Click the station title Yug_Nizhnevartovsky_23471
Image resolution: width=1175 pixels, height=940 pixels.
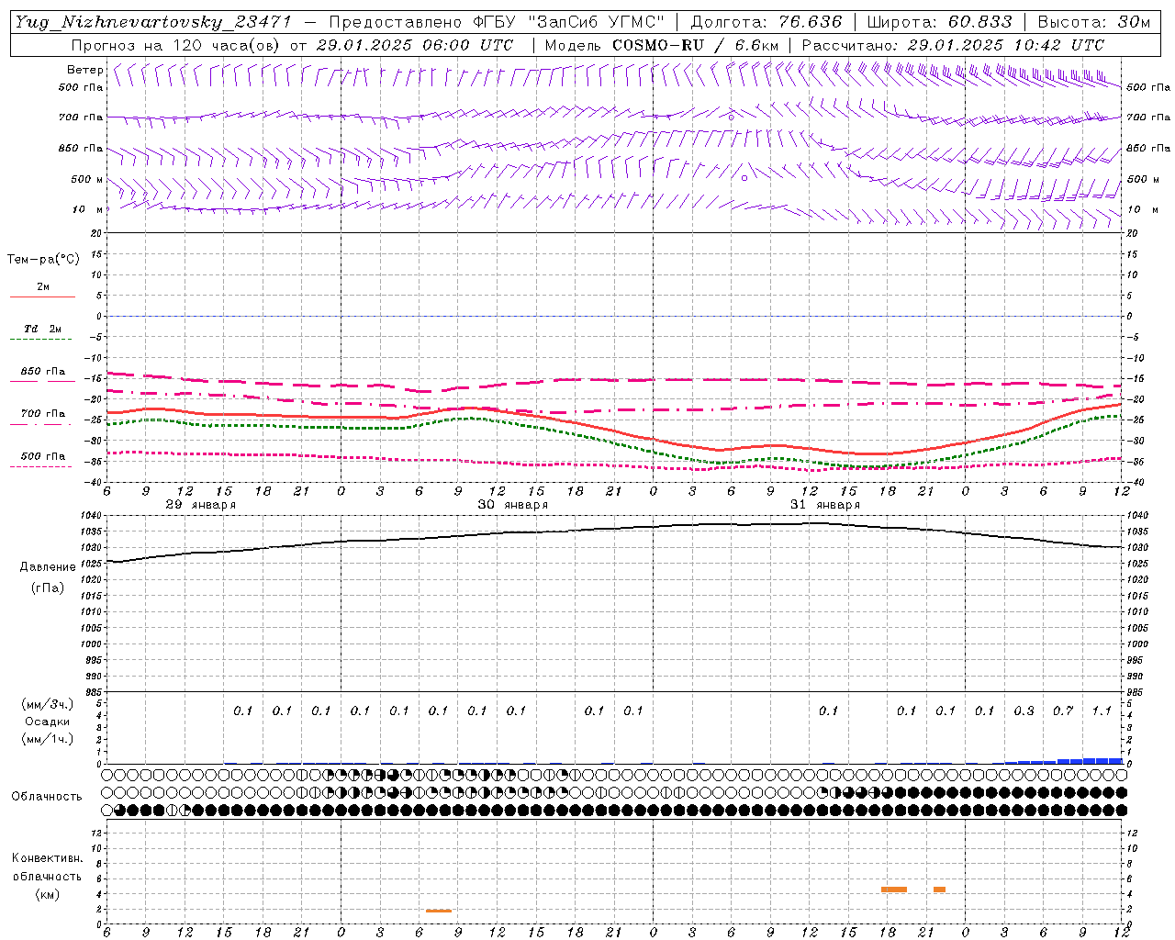click(153, 23)
